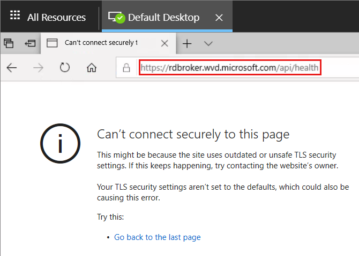Select the "Can't connect securely" browser tab
359x256 pixels.
coord(101,43)
